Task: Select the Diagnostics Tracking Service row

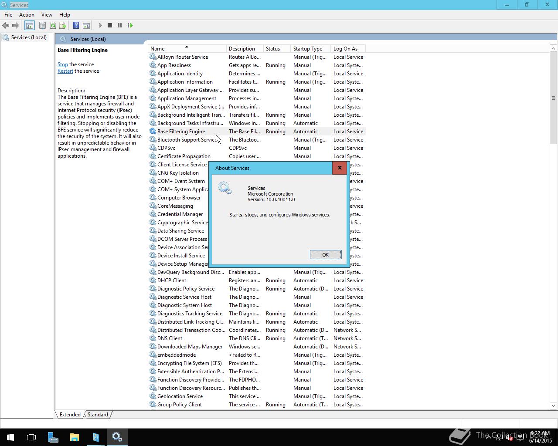Action: click(256, 314)
